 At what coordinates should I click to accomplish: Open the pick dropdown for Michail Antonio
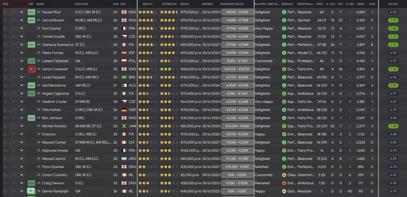(x=22, y=126)
